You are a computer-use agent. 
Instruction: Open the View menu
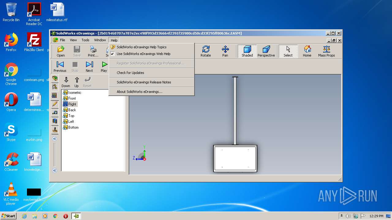click(x=73, y=40)
